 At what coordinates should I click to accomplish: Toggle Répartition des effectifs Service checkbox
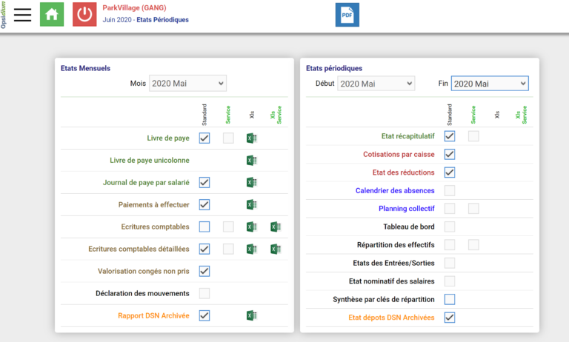(473, 245)
